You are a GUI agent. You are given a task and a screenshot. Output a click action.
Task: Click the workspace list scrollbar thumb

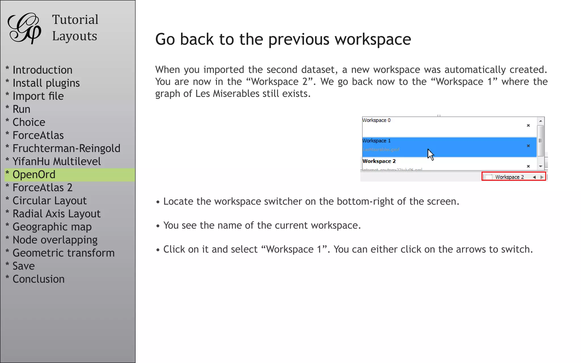click(x=541, y=141)
